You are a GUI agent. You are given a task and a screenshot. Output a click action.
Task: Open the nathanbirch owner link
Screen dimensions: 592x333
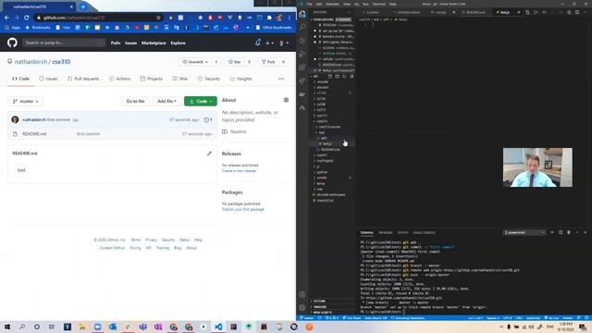tap(31, 62)
